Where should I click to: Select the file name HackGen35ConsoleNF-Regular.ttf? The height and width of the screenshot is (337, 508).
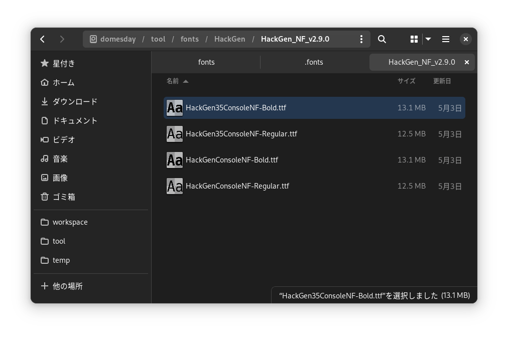241,134
